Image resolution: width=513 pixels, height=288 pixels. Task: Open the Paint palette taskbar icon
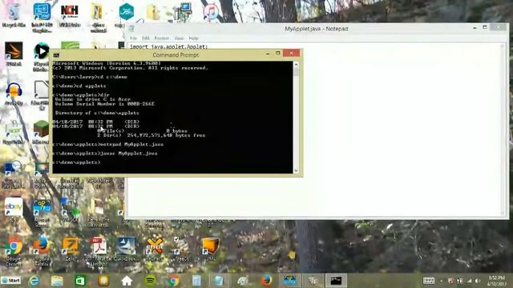coord(243,281)
